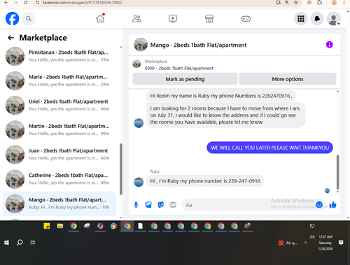Click the chat scroll-down arrow
This screenshot has height=265, width=350.
337,192
